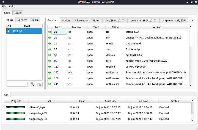The width and height of the screenshot is (198, 130).
Task: Click green status dot for port 53
Action: (50, 55)
